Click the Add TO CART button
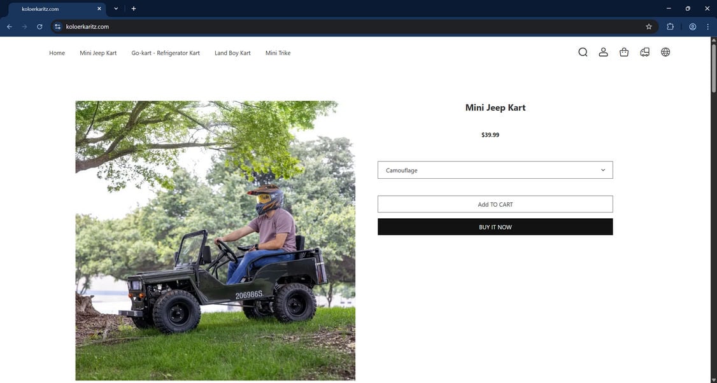This screenshot has width=717, height=383. [x=495, y=204]
